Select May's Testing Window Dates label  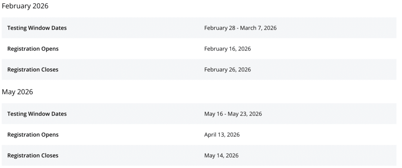point(37,114)
